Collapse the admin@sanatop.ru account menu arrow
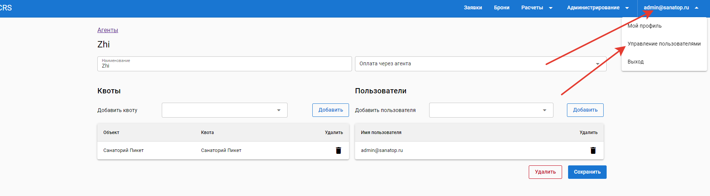The height and width of the screenshot is (196, 710). [x=697, y=8]
